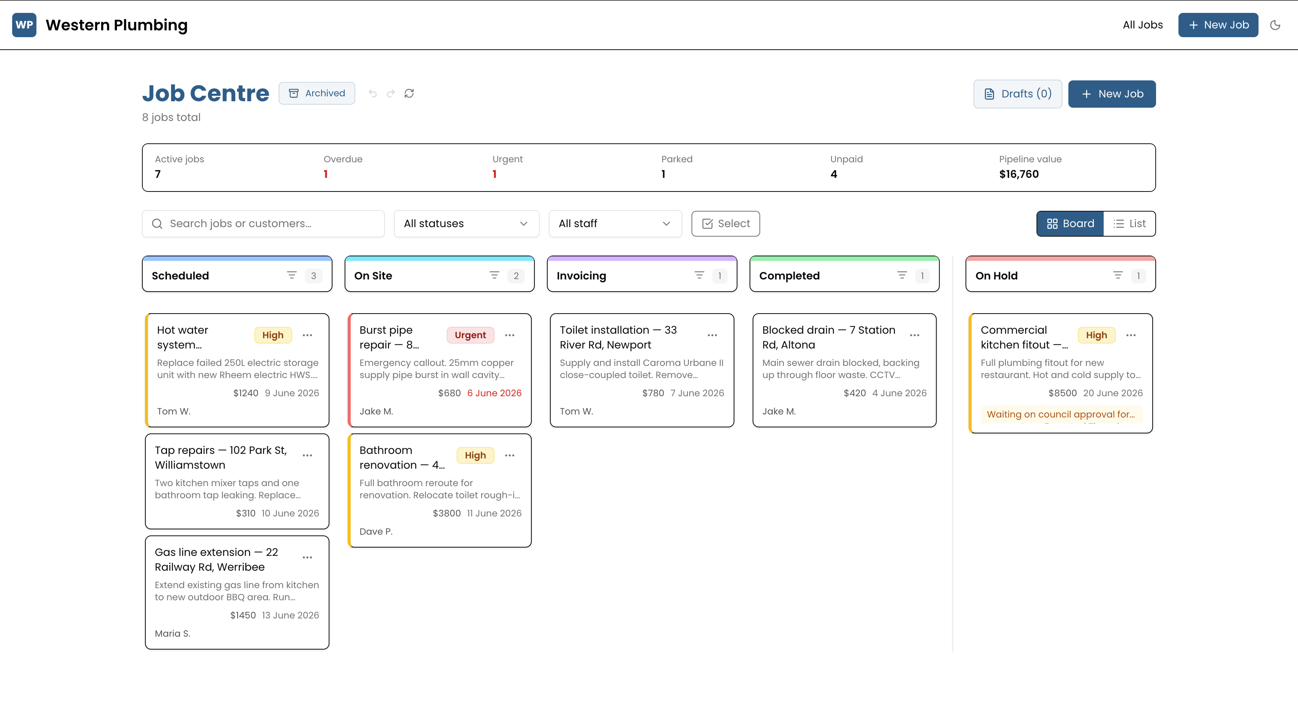Screen dimensions: 1298x722
Task: Open the Archived jobs view
Action: (x=317, y=93)
